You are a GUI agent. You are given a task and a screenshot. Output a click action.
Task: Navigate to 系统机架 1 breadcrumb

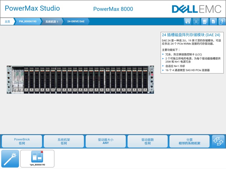click(x=52, y=22)
